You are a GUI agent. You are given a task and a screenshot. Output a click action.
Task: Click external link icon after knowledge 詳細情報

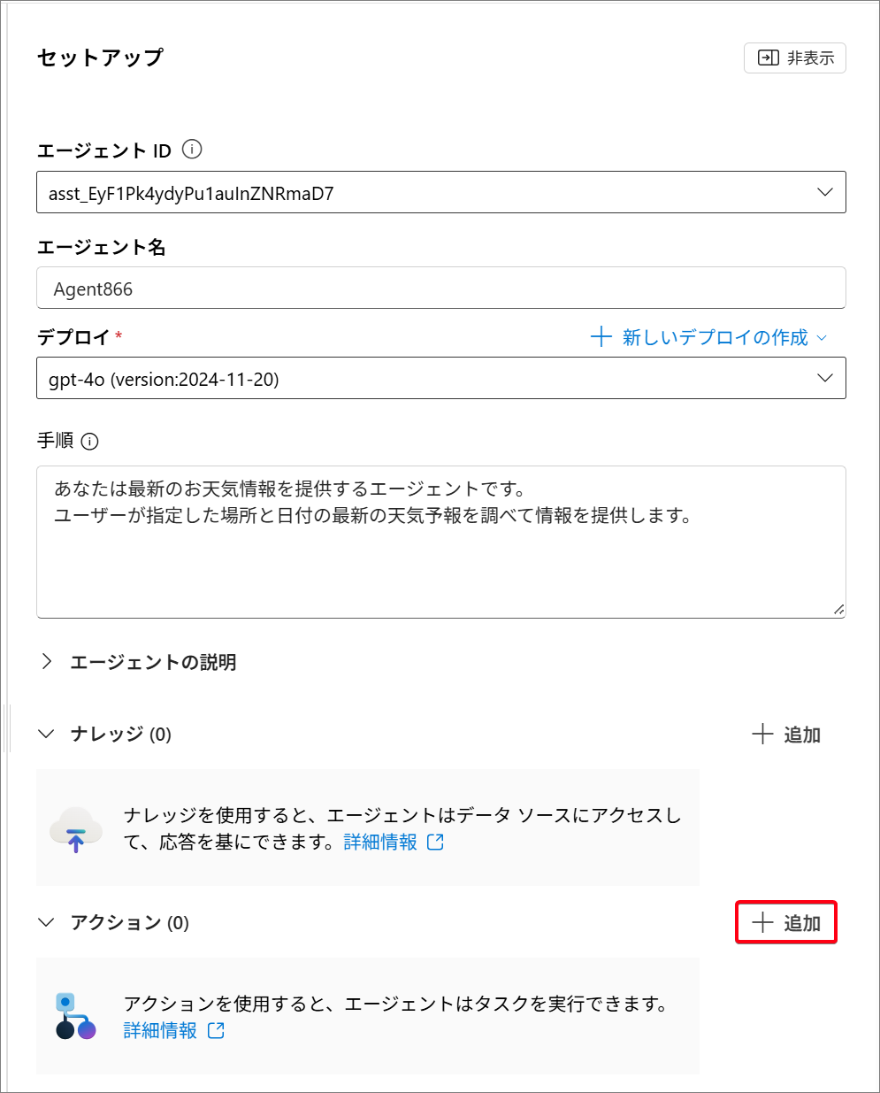click(x=435, y=842)
